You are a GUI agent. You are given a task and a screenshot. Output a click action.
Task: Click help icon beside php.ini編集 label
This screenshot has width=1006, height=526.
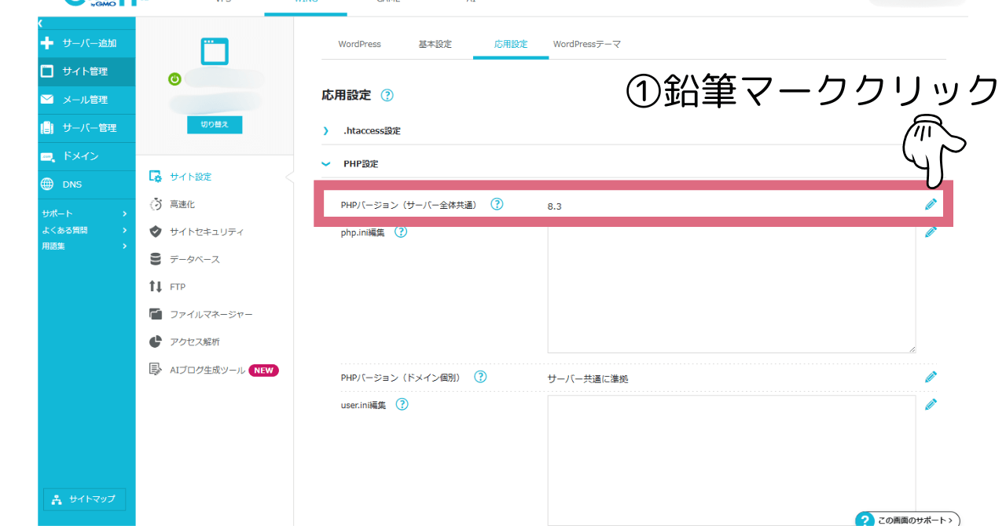point(401,232)
